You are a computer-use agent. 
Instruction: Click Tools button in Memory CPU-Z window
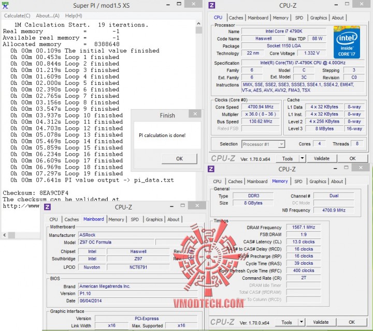click(286, 322)
